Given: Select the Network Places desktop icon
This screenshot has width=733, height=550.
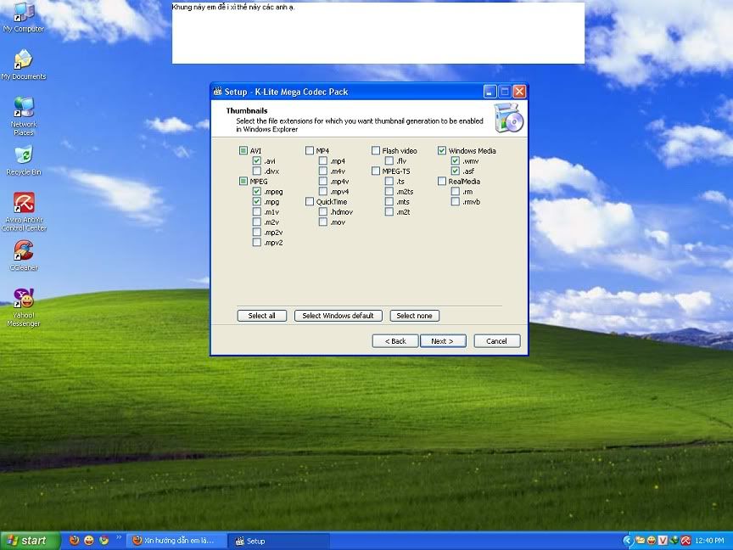Looking at the screenshot, I should pos(24,116).
